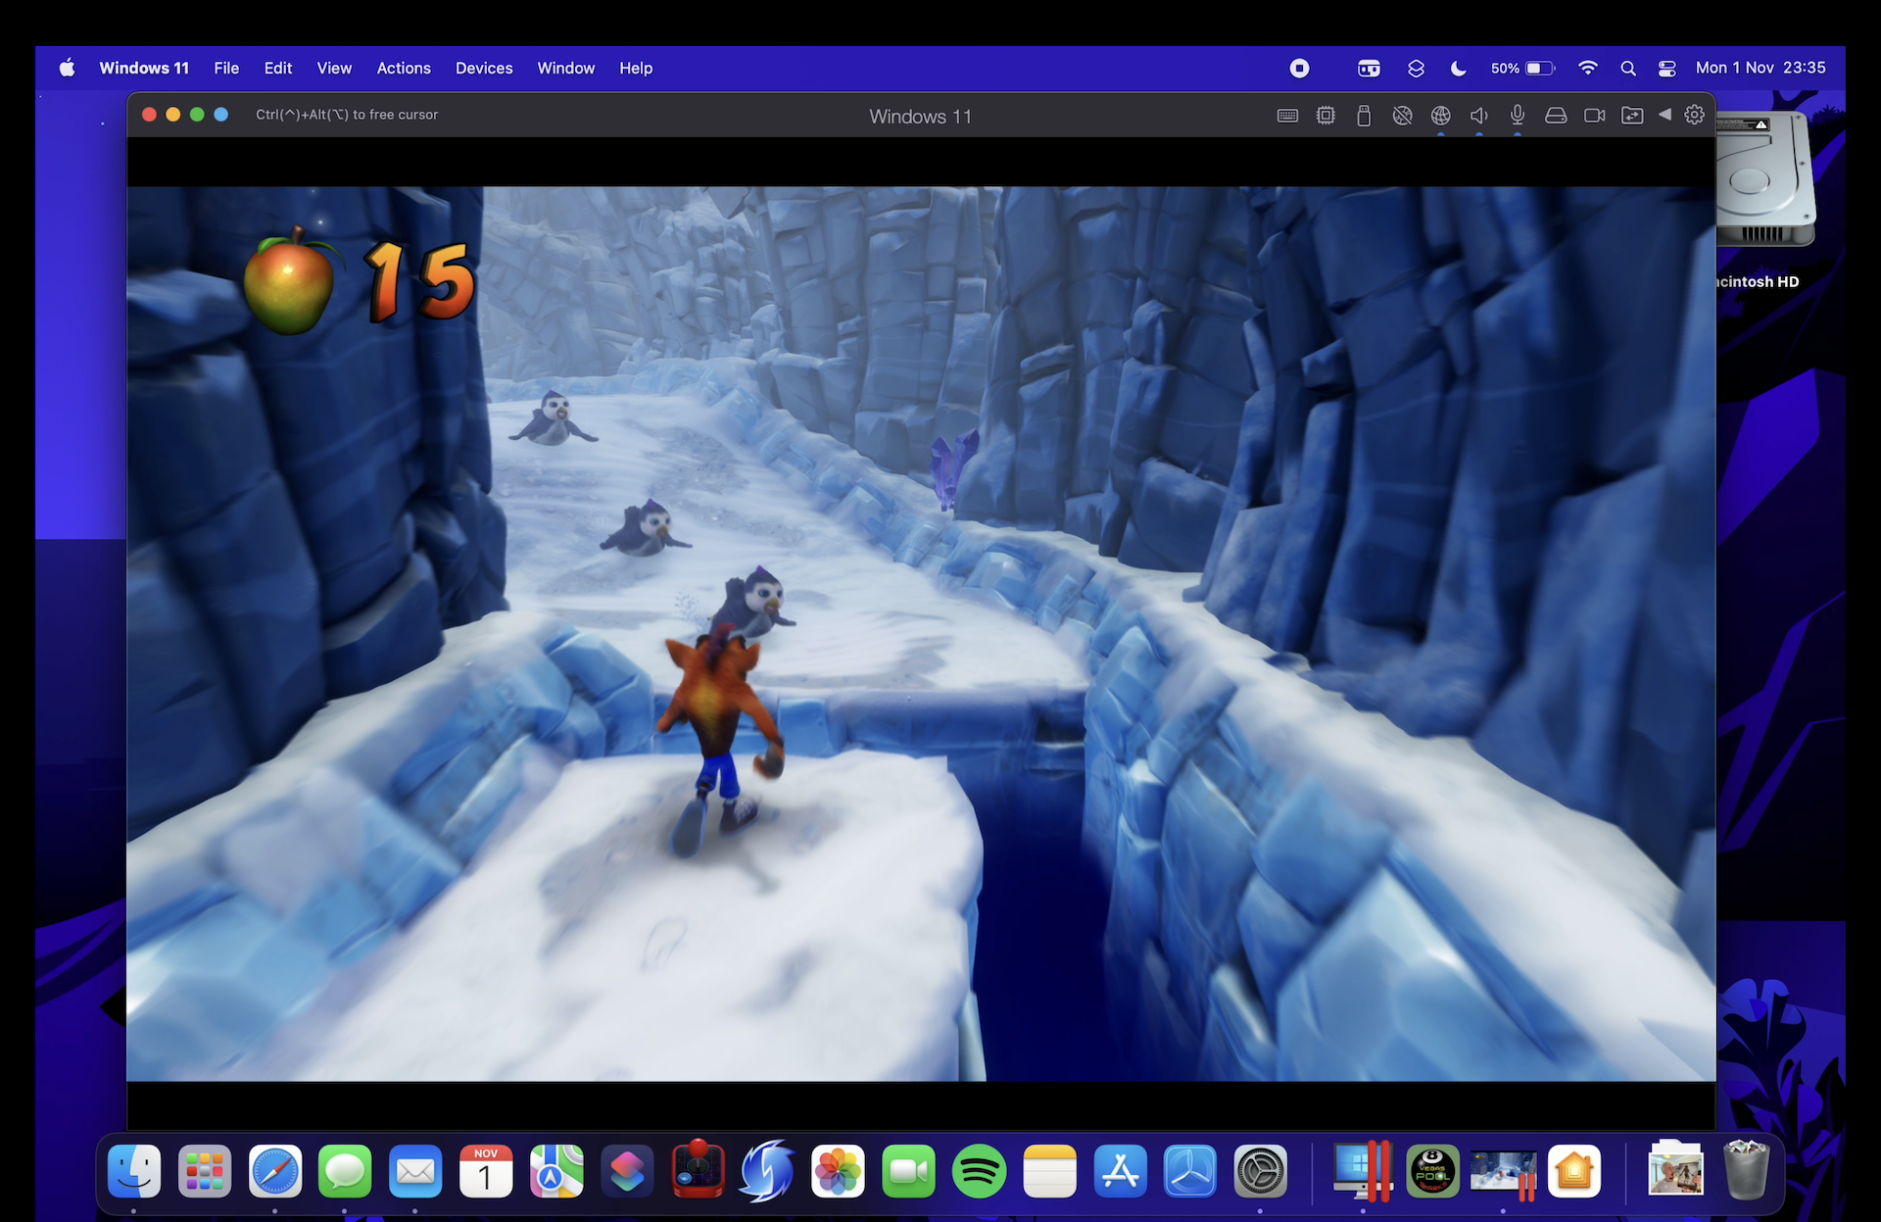
Task: Toggle the Do Not Disturb moon icon
Action: [x=1458, y=68]
